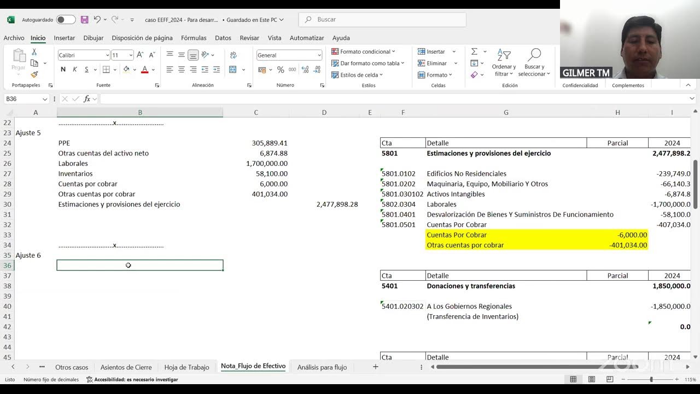Viewport: 700px width, 394px height.
Task: Switch to Hoja de Trabajo sheet tab
Action: (186, 367)
